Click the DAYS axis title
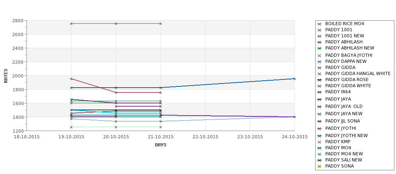Viewport: 396px width, 174px height. coord(160,145)
